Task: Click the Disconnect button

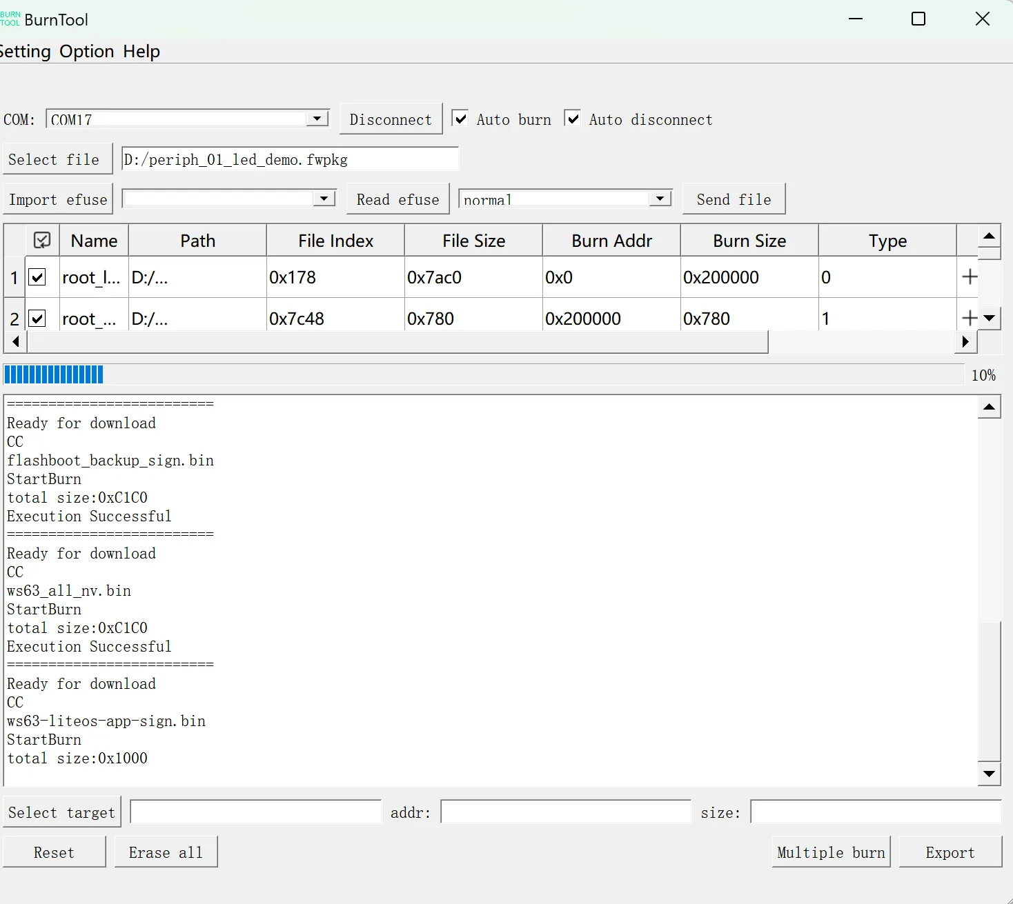Action: pos(391,119)
